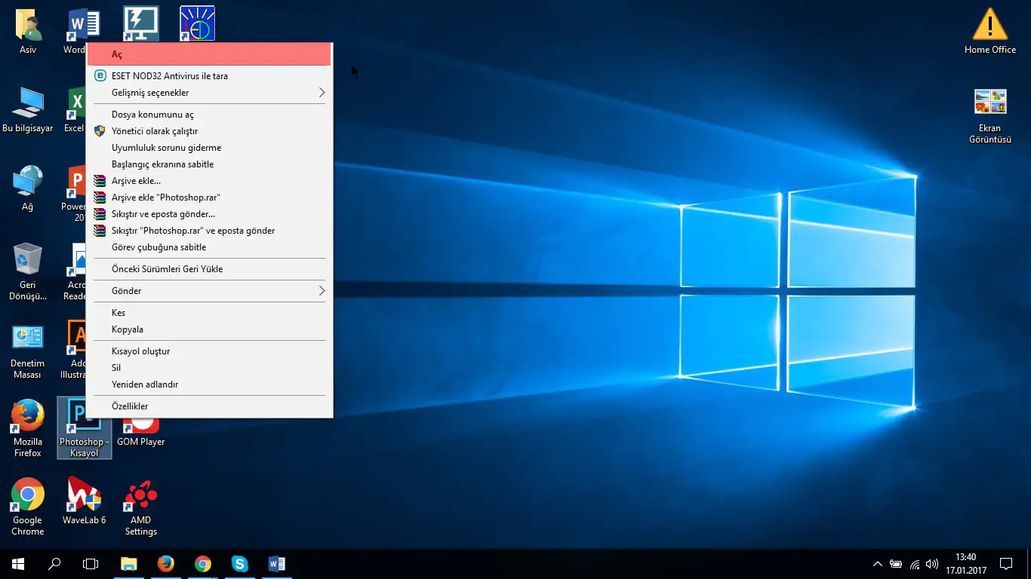1031x579 pixels.
Task: Show hidden system tray icons
Action: (x=877, y=564)
